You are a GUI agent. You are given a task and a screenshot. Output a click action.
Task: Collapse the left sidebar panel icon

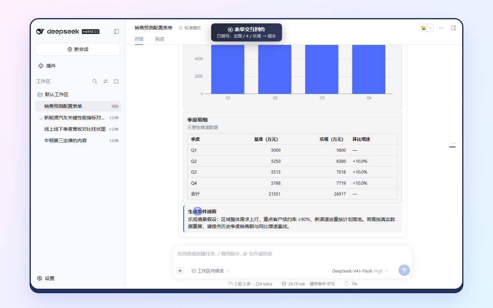coord(116,31)
